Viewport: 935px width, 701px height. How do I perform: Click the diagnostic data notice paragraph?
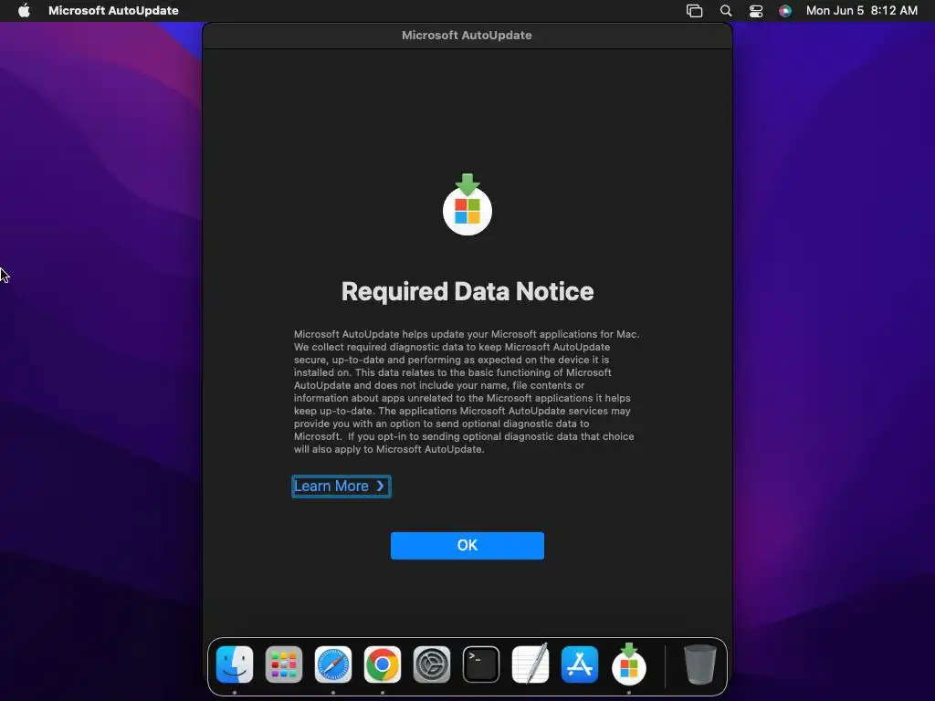click(x=467, y=392)
